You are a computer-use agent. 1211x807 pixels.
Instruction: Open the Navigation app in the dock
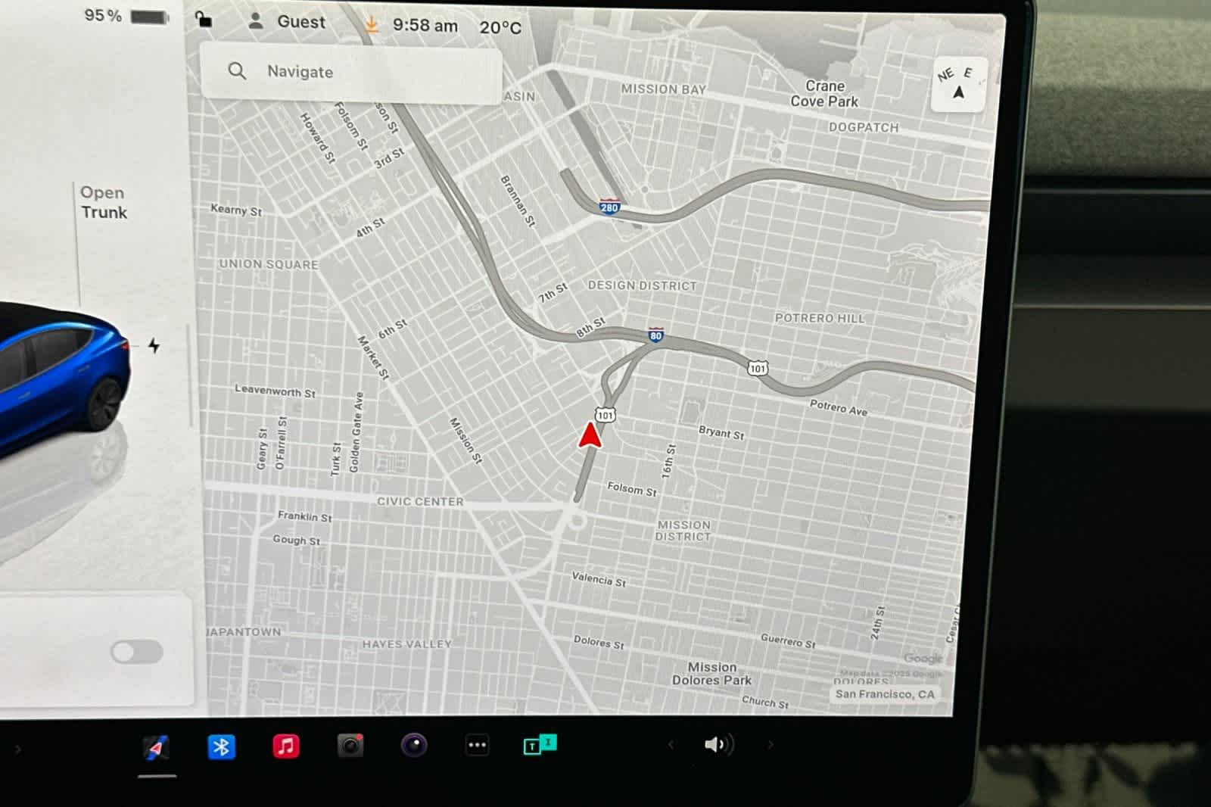157,747
